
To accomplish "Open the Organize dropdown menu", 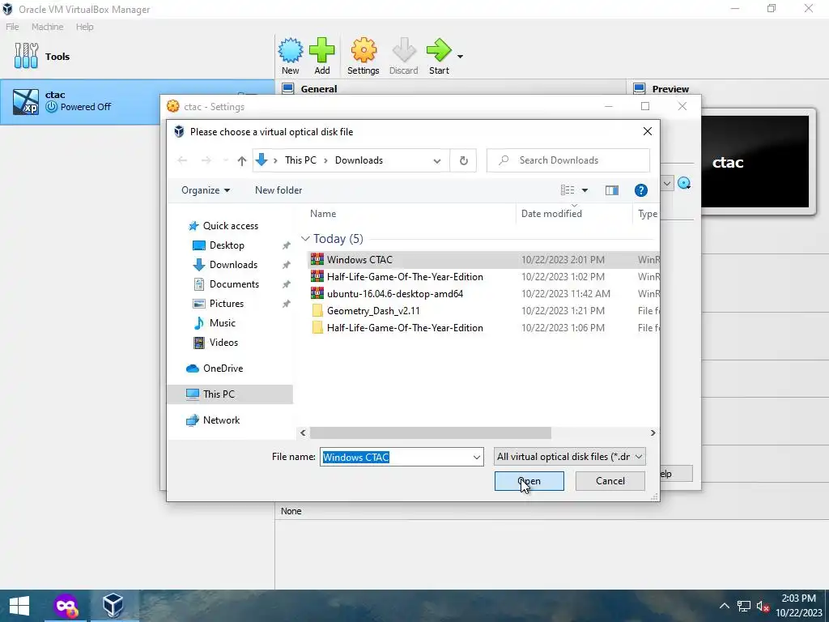I will pyautogui.click(x=205, y=190).
